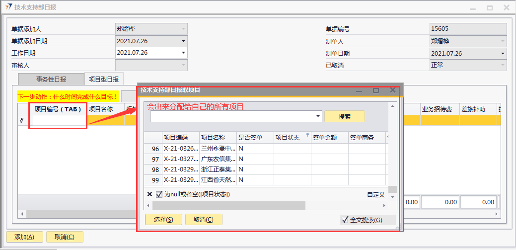Image resolution: width=516 pixels, height=250 pixels.
Task: Click the 项目编号 input cell
Action: (x=58, y=120)
